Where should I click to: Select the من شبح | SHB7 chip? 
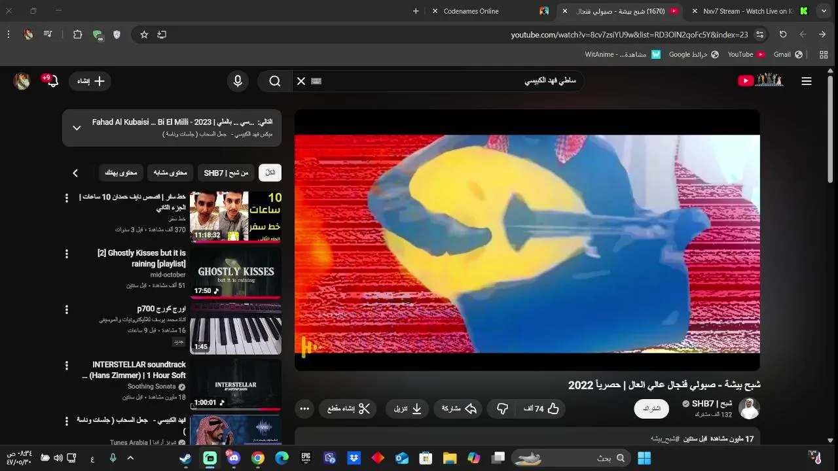click(226, 173)
